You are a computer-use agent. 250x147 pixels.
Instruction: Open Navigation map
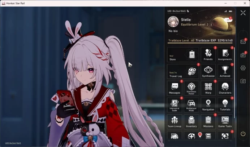coord(208,105)
